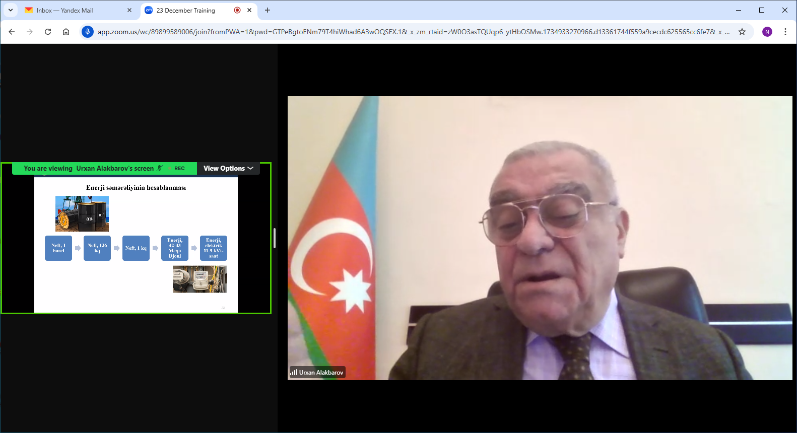Reload the Zoom meeting page
This screenshot has width=797, height=433.
pos(48,32)
